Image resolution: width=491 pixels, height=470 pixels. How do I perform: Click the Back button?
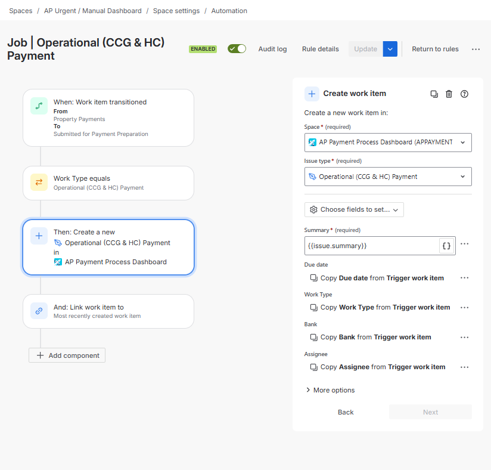point(346,412)
